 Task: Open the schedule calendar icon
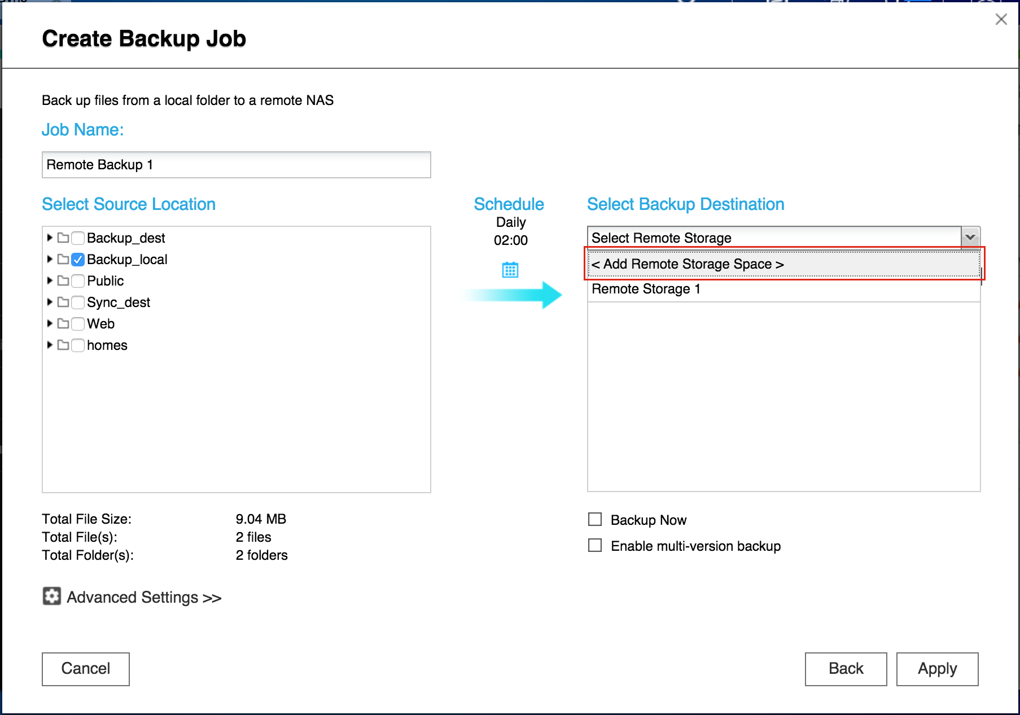pyautogui.click(x=510, y=270)
